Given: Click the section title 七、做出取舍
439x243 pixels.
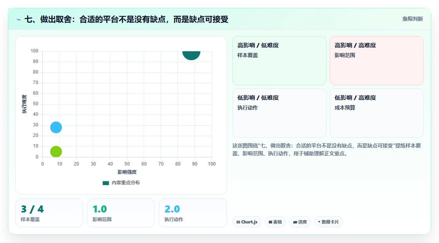Looking at the screenshot, I should click(127, 19).
